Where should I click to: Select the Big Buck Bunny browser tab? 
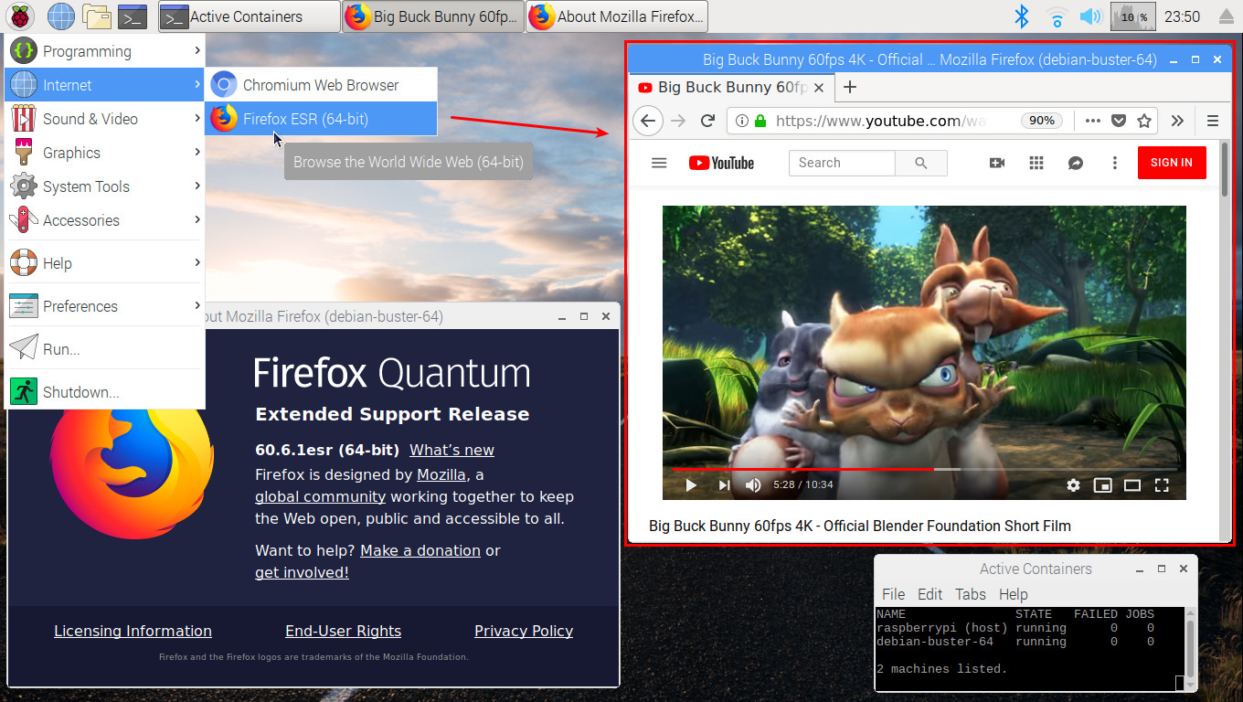731,88
